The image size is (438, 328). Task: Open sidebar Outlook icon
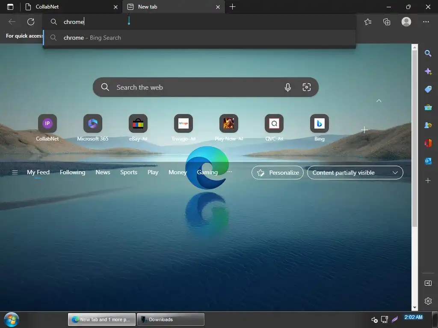pos(428,161)
